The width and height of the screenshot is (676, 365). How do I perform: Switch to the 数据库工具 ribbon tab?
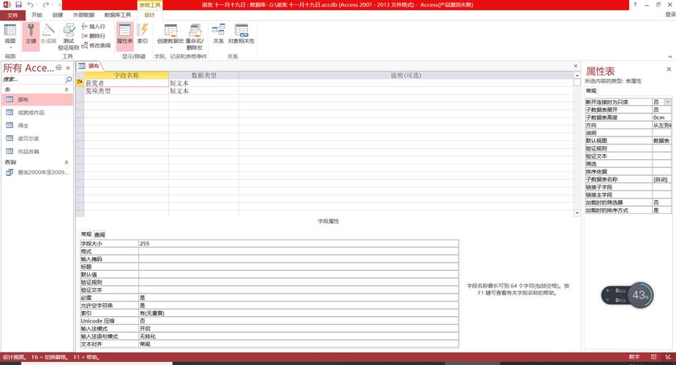pyautogui.click(x=118, y=15)
